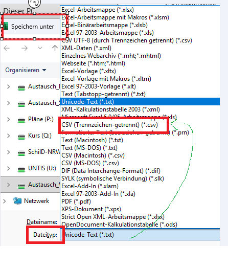This screenshot has width=228, height=269.
Task: Select SchilD-NRW drive in tree
Action: tap(44, 152)
